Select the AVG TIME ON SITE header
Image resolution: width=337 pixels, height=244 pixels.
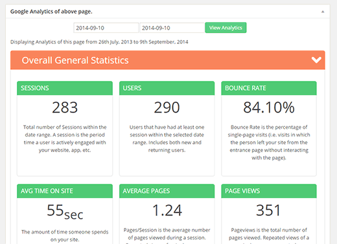click(x=65, y=191)
